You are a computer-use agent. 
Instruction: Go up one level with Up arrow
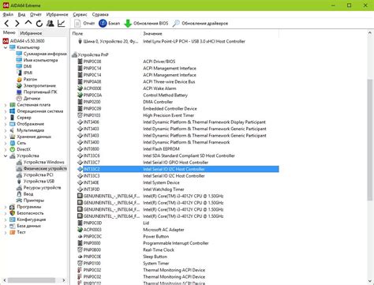click(28, 23)
